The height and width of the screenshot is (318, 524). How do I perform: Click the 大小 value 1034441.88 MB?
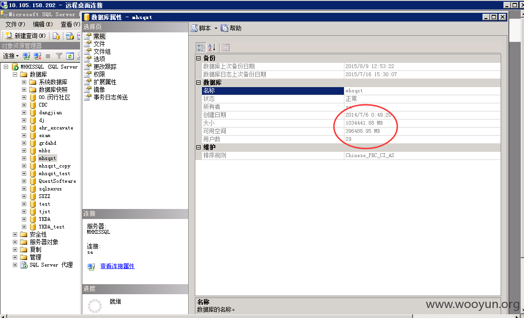coord(364,123)
